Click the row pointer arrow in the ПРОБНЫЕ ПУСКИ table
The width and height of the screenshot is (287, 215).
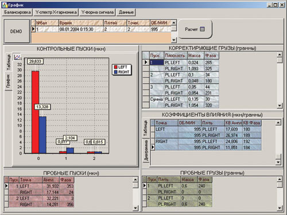[6, 186]
